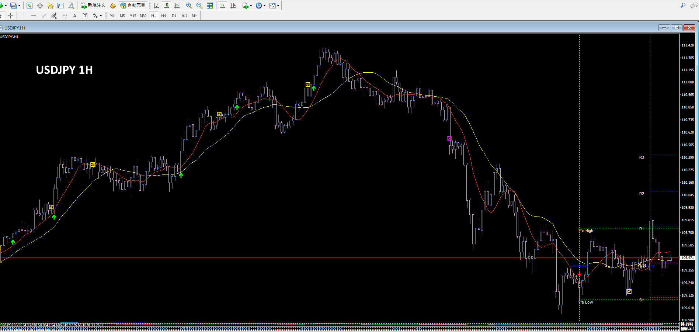Image resolution: width=699 pixels, height=332 pixels.
Task: Close the USDJPY,H1 chart window
Action: click(689, 28)
